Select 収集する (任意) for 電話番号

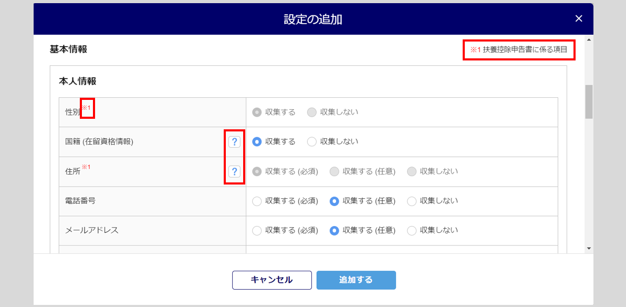pyautogui.click(x=335, y=201)
